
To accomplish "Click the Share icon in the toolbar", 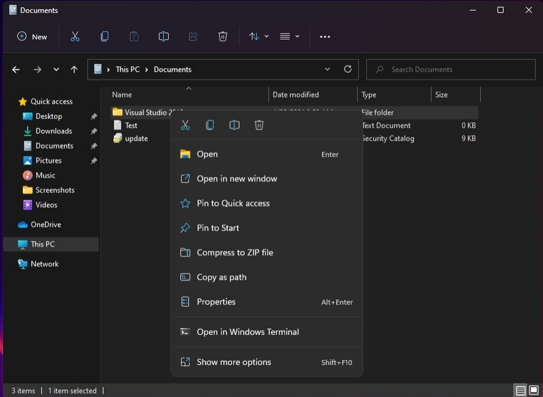I will tap(193, 36).
